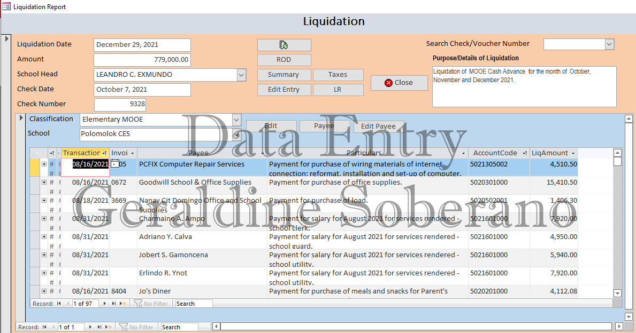Select payee cell Jo's Diner
Screen dimensions: 636x333
click(202, 291)
